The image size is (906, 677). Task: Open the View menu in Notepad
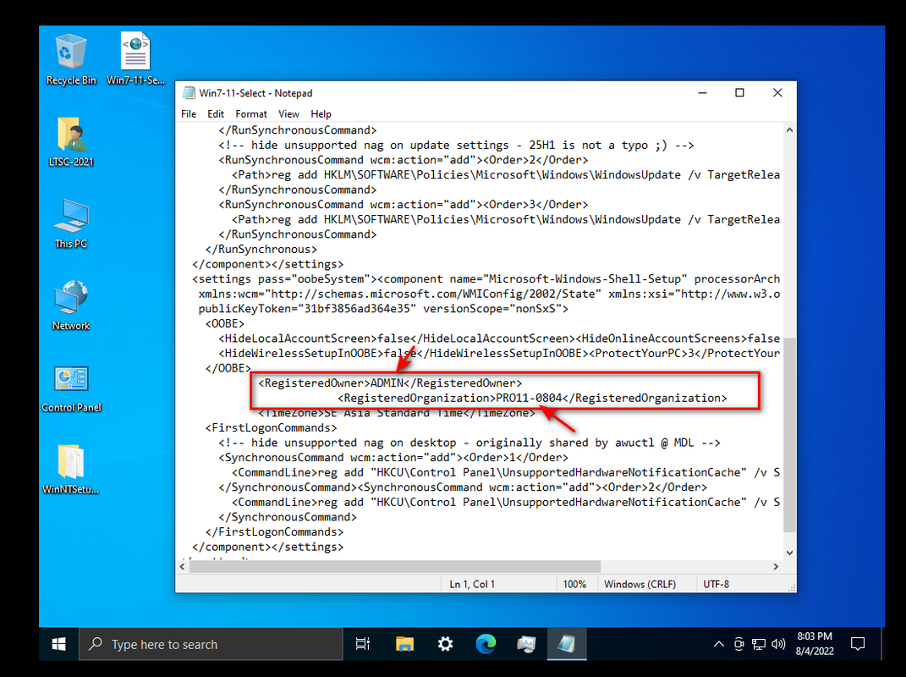(x=289, y=114)
